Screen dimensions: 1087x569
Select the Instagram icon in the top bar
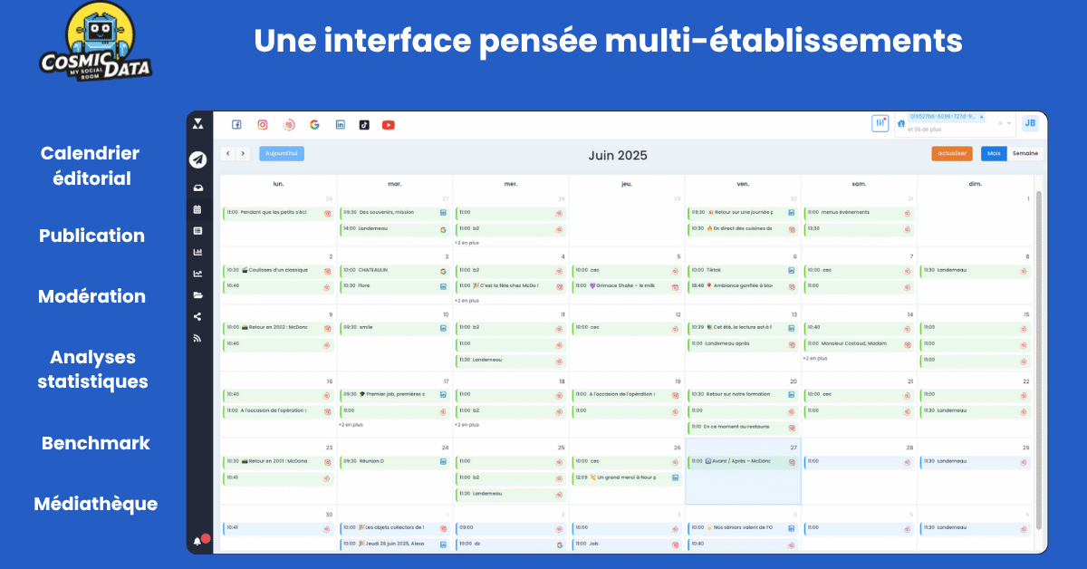tap(262, 124)
